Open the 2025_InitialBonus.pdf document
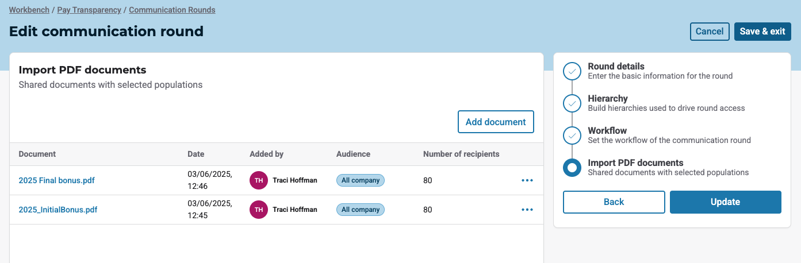 pyautogui.click(x=58, y=210)
